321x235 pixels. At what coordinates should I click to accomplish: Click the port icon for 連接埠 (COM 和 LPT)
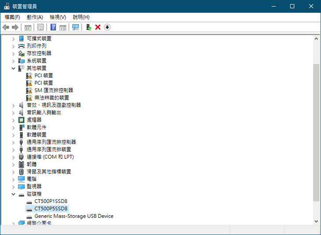point(21,157)
